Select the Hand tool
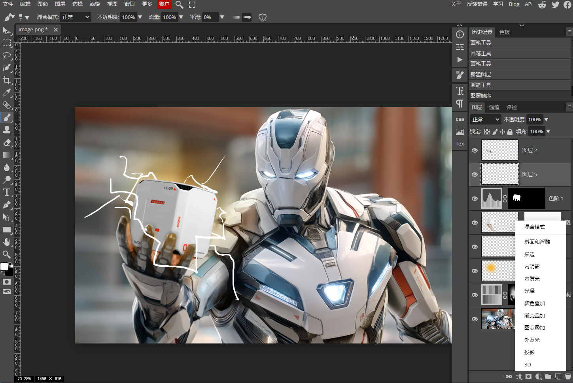This screenshot has height=383, width=573. [x=7, y=242]
